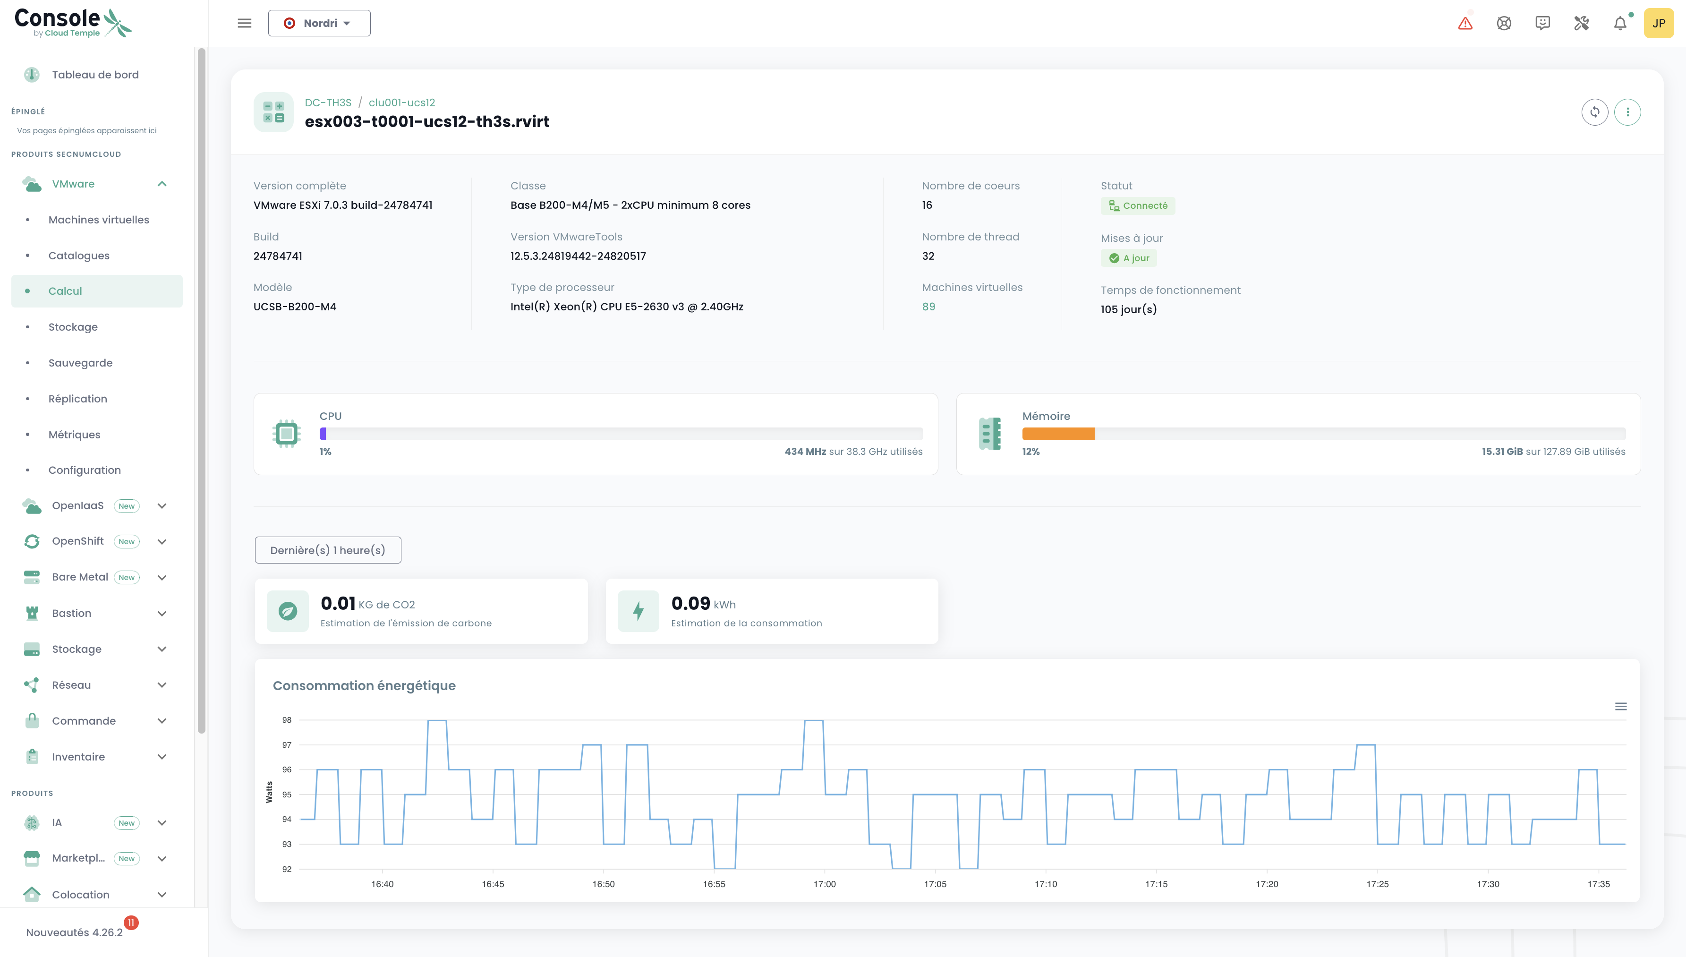Viewport: 1686px width, 957px height.
Task: Click the feedback chat bubble icon
Action: coord(1543,24)
